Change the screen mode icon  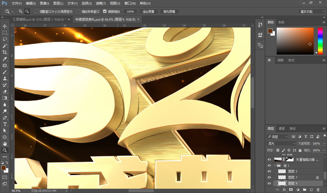point(5,184)
